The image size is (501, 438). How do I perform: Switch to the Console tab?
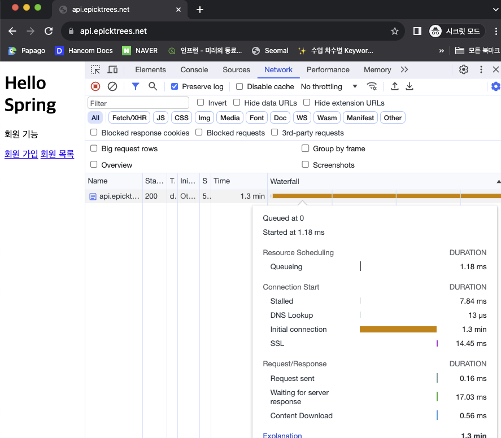coord(194,69)
